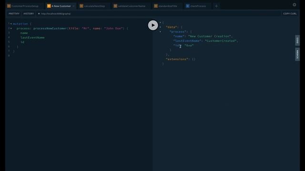
Task: Click the name field on line 3
Action: tap(24, 33)
